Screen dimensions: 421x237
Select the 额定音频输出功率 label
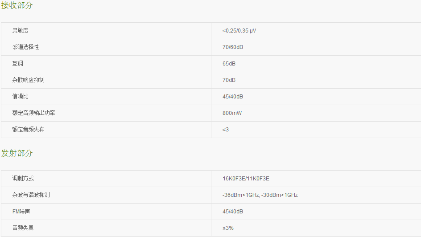click(x=33, y=113)
